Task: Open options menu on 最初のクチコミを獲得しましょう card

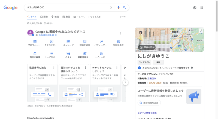Action: point(85,68)
